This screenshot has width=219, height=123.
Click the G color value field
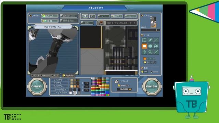87,87
